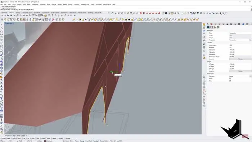Toggle Record History in the status bar
The image size is (252, 142).
coord(104,141)
